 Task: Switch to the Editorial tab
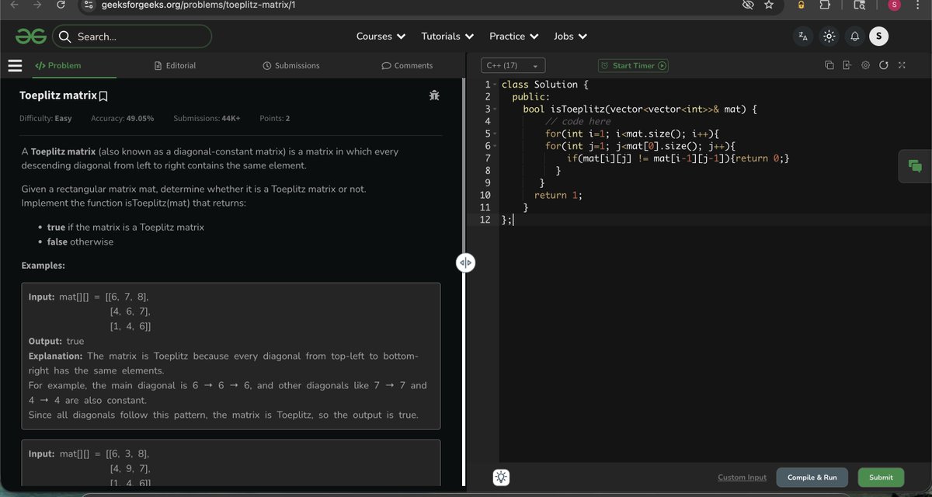176,66
